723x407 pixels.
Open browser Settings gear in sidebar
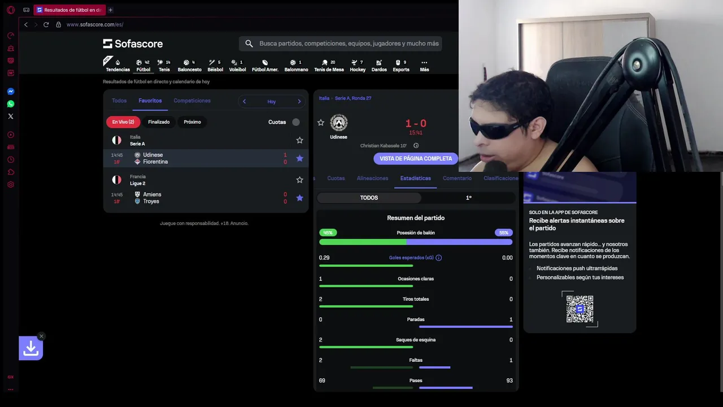pos(10,185)
